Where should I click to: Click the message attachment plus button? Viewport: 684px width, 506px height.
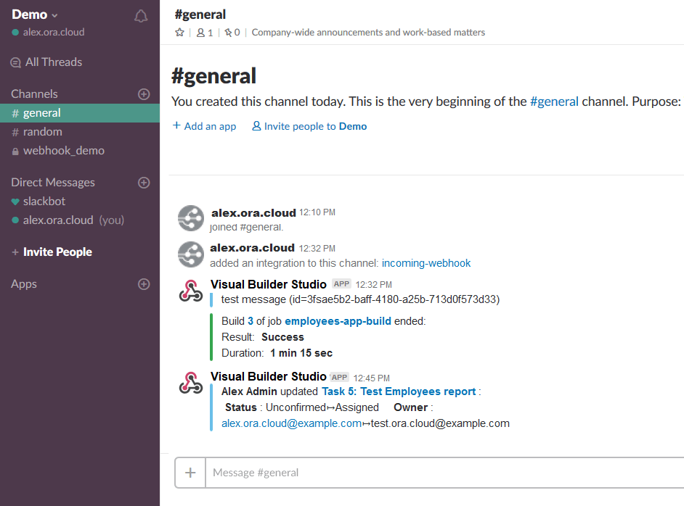[x=190, y=473]
